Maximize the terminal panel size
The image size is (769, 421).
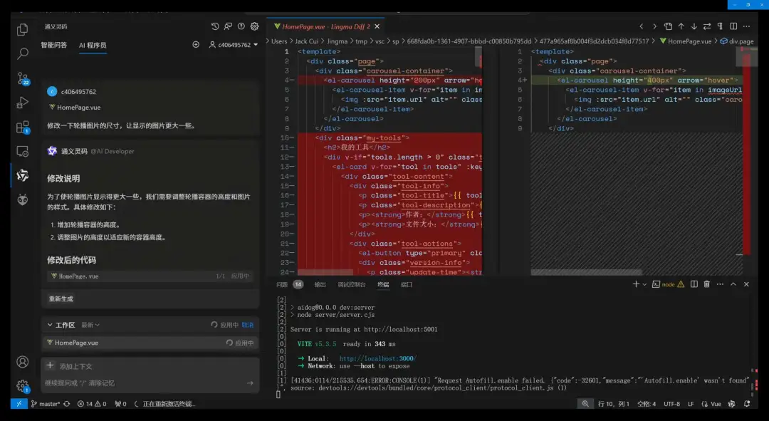click(733, 284)
